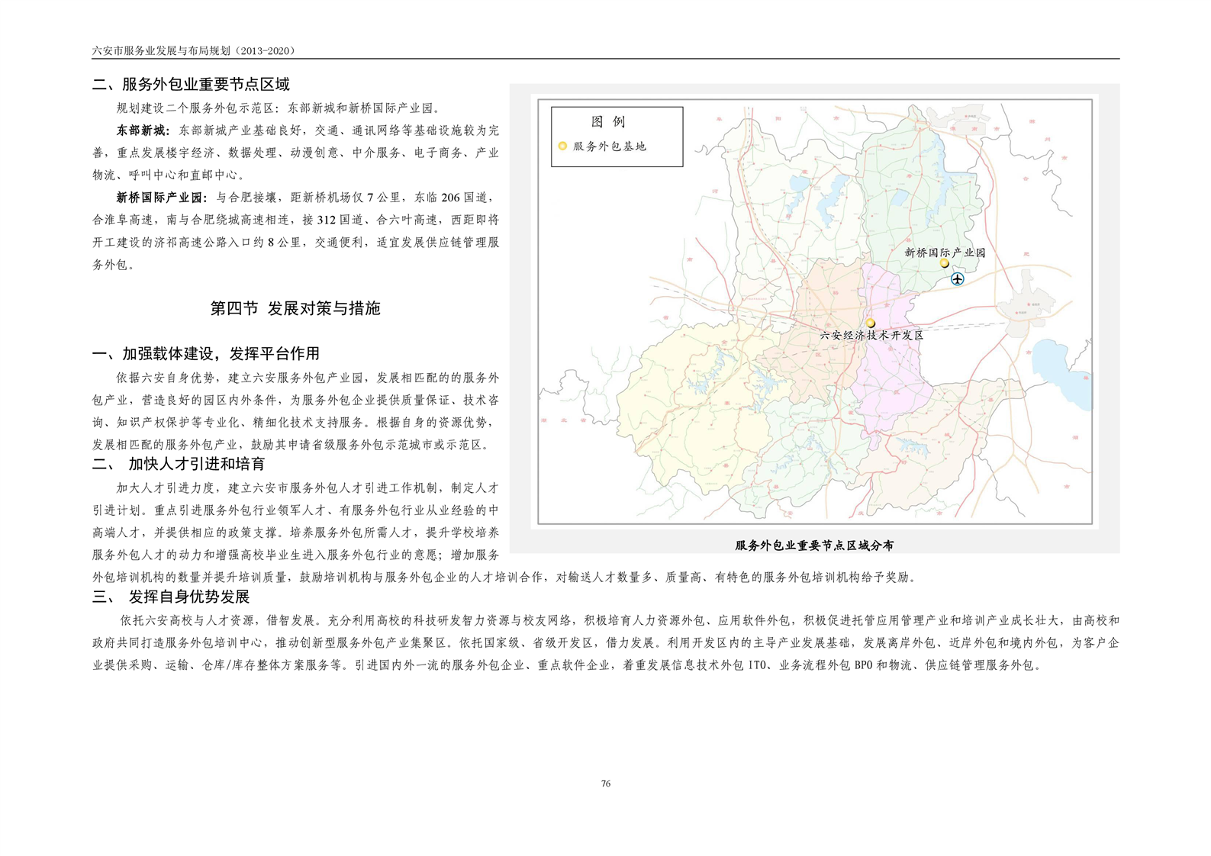Click heading 一、加强载体建设，发挥平台作用

pos(206,354)
